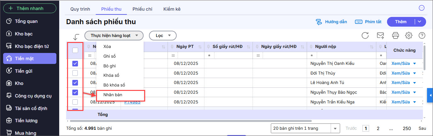Image resolution: width=433 pixels, height=136 pixels.
Task: Click the printer icon
Action: click(x=395, y=35)
